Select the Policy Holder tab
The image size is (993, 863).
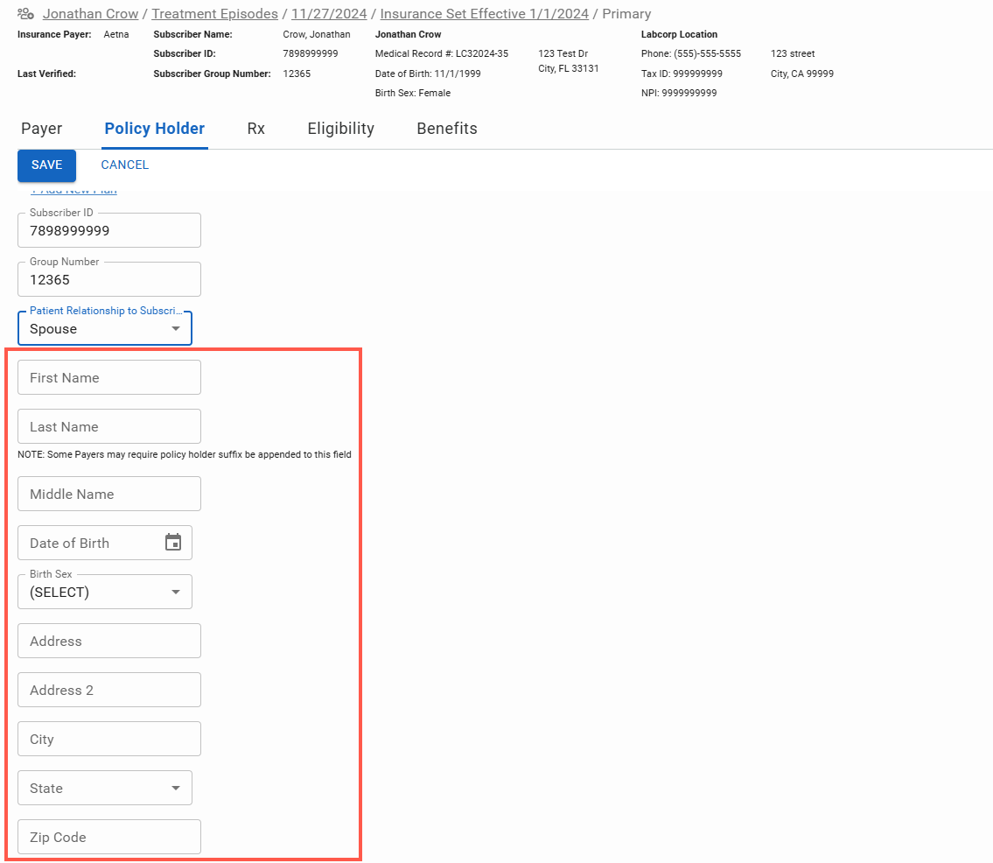[154, 129]
